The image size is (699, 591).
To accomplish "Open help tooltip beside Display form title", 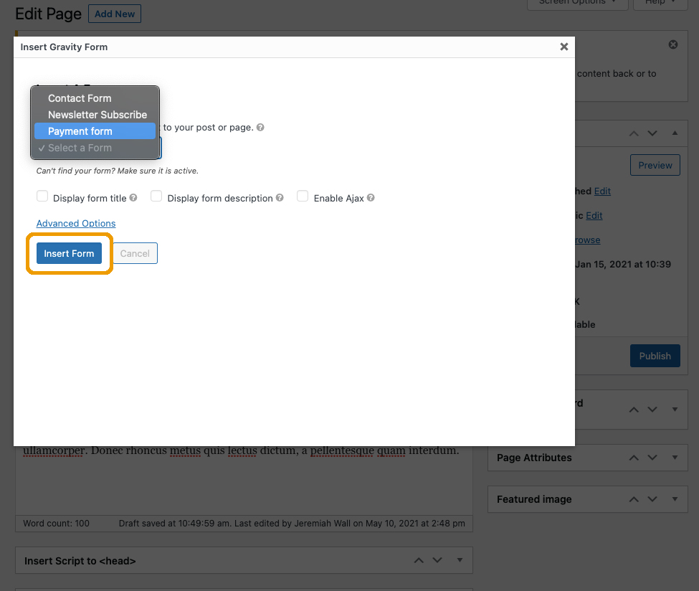I will [133, 197].
